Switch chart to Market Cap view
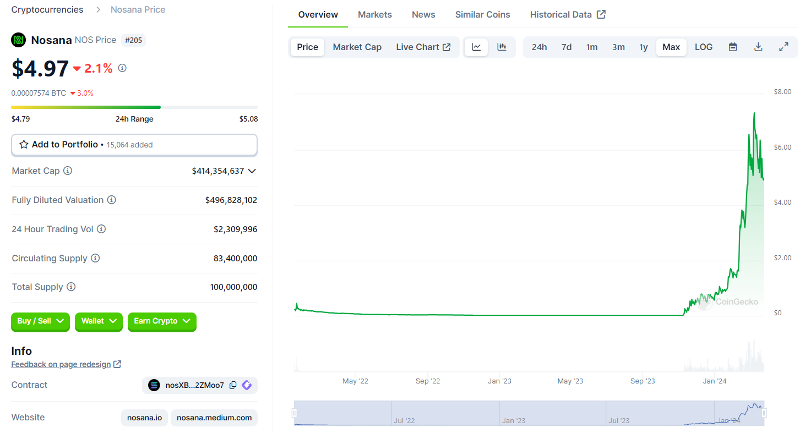This screenshot has width=811, height=433. coord(357,47)
